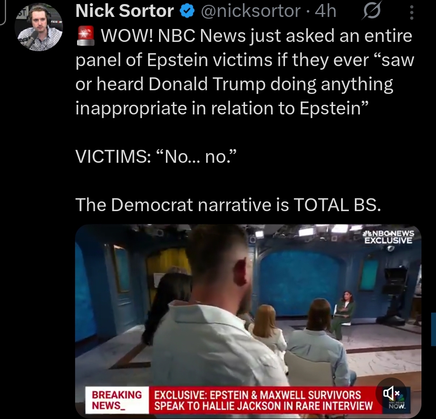Image resolution: width=436 pixels, height=419 pixels.
Task: Open the 4h timestamp permalink
Action: coord(325,11)
